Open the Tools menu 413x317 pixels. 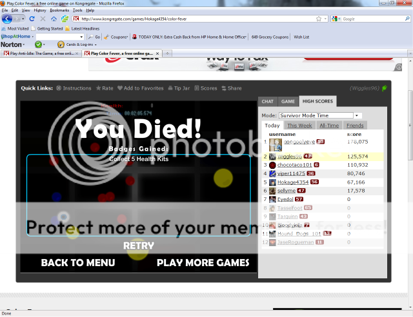(x=77, y=10)
